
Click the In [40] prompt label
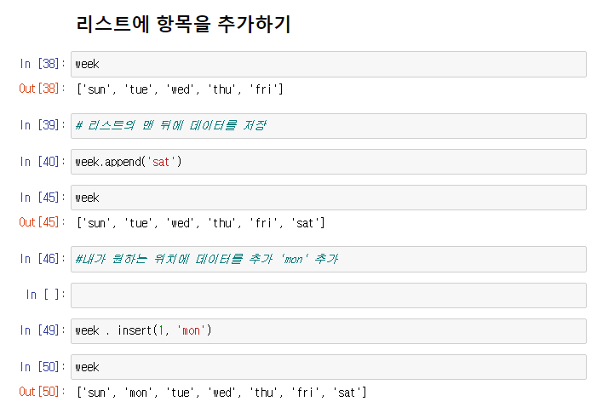pyautogui.click(x=43, y=162)
